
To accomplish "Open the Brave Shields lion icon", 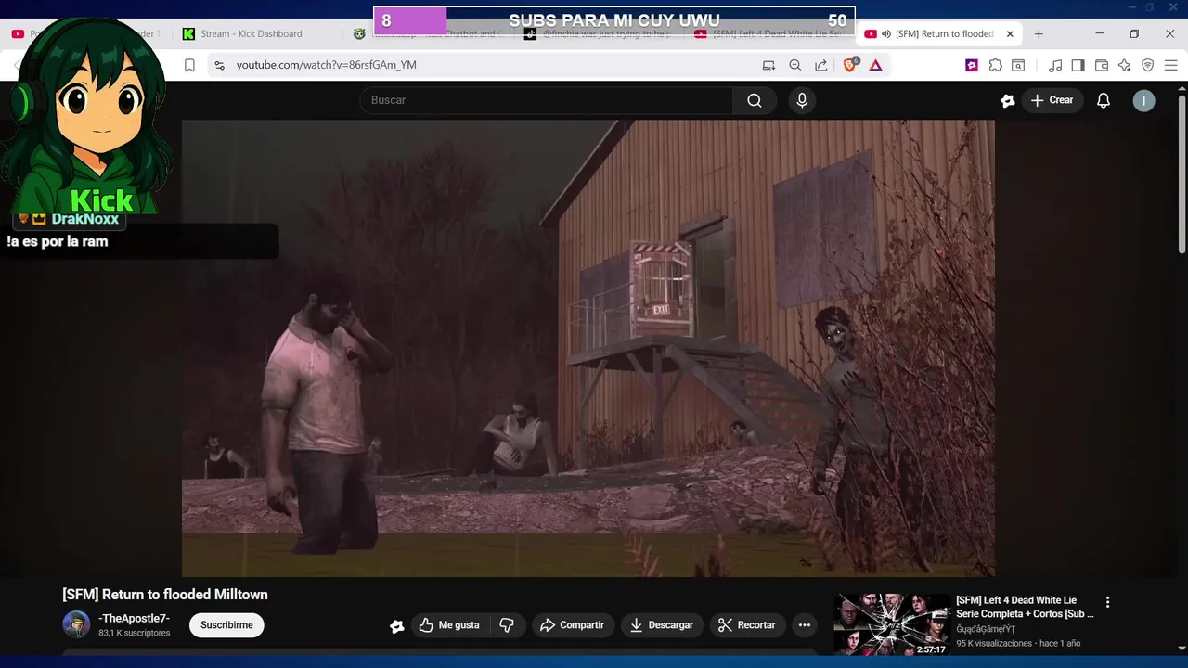I will point(850,65).
